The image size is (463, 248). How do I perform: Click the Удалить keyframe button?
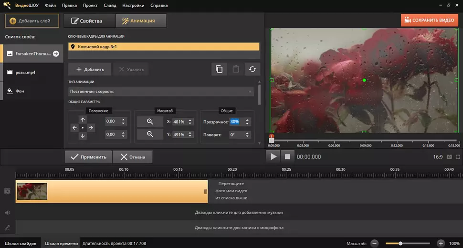131,69
